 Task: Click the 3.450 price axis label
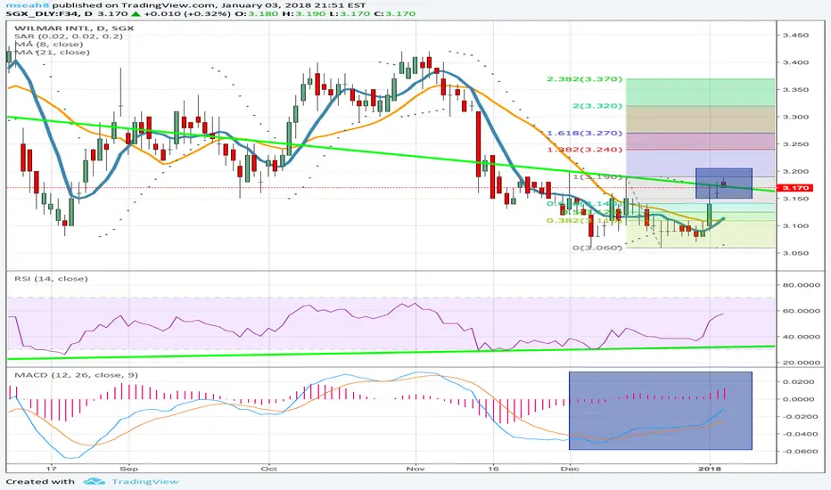click(x=795, y=35)
